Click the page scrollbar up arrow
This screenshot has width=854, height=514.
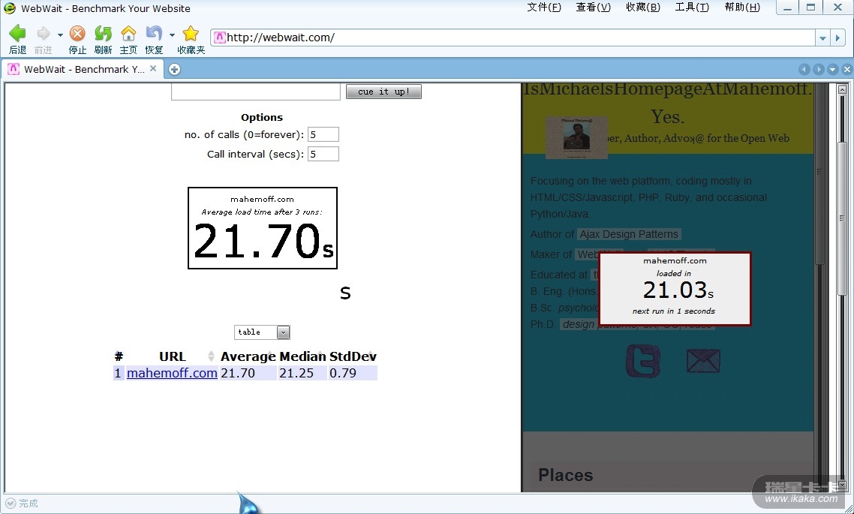point(842,89)
